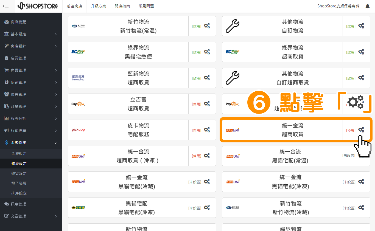
Task: Open the notification bell
Action: click(x=368, y=6)
